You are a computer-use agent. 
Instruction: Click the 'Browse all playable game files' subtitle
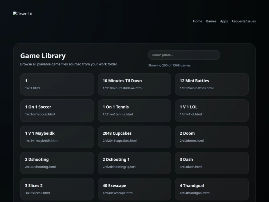coord(69,64)
